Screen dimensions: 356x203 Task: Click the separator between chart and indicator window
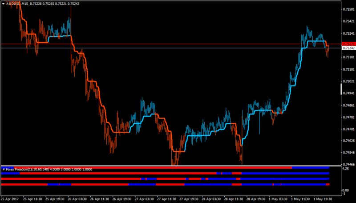point(171,166)
